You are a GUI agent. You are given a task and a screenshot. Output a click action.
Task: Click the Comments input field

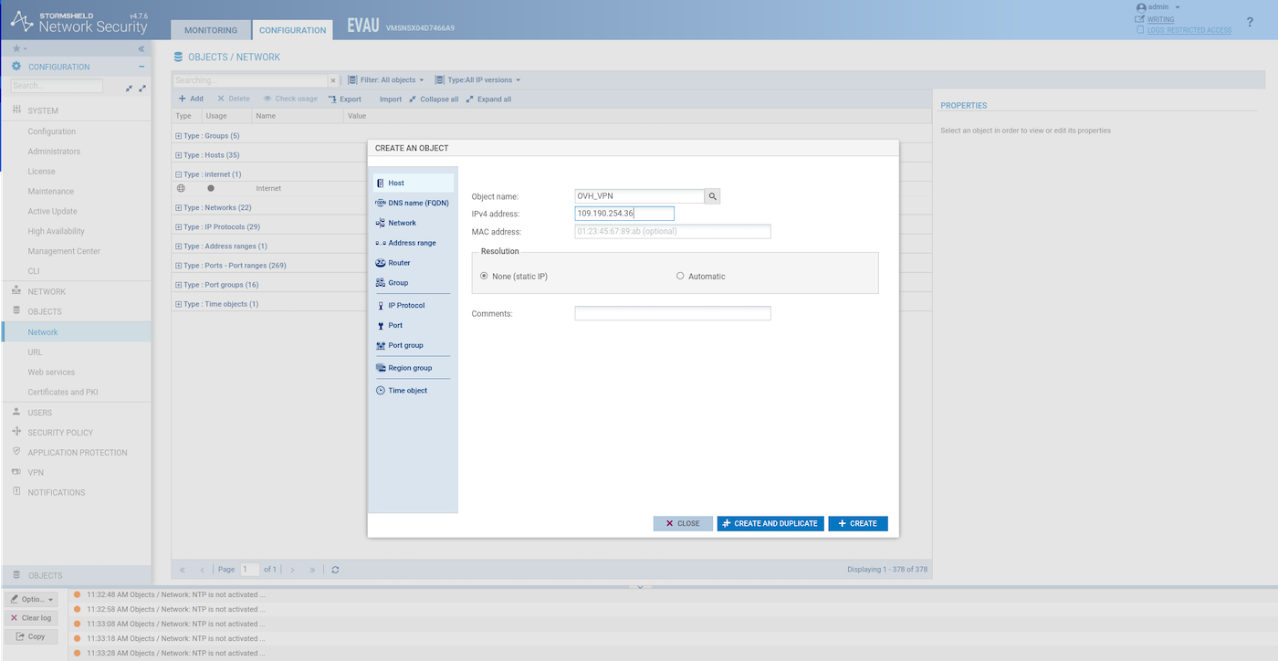coord(672,313)
